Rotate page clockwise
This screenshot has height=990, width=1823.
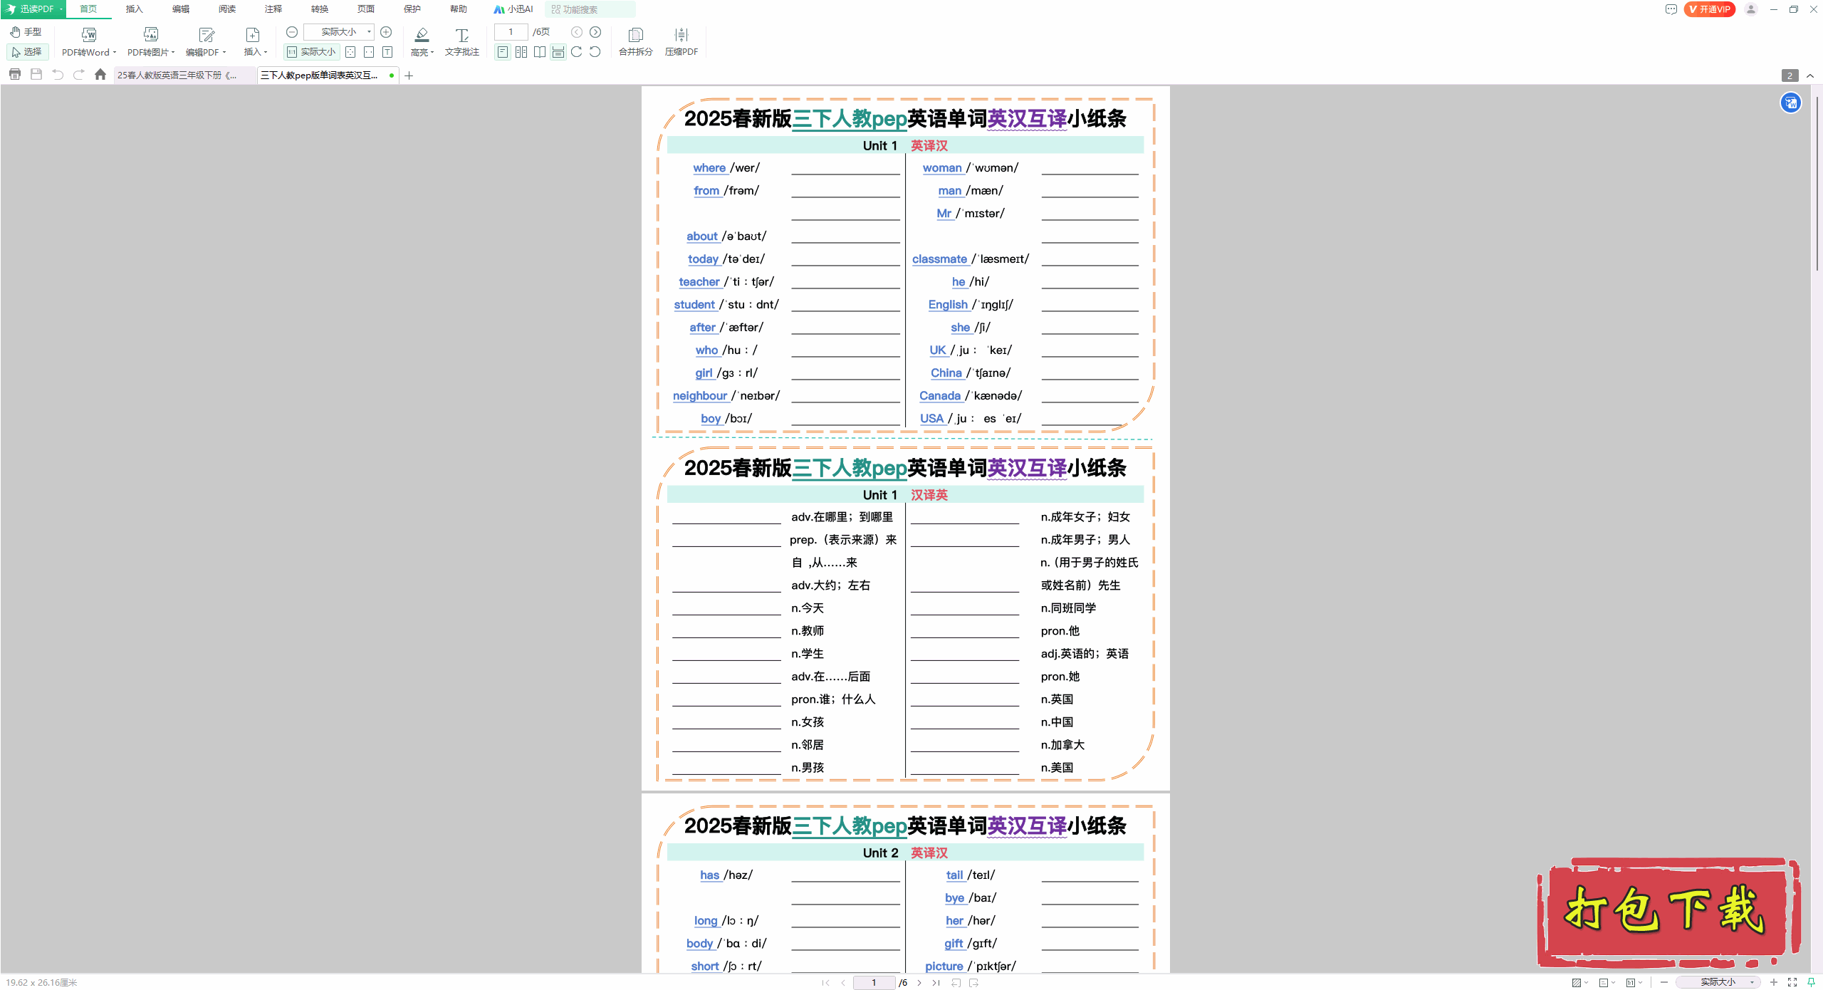coord(577,52)
